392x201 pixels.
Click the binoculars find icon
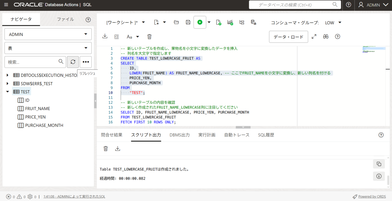point(326,37)
